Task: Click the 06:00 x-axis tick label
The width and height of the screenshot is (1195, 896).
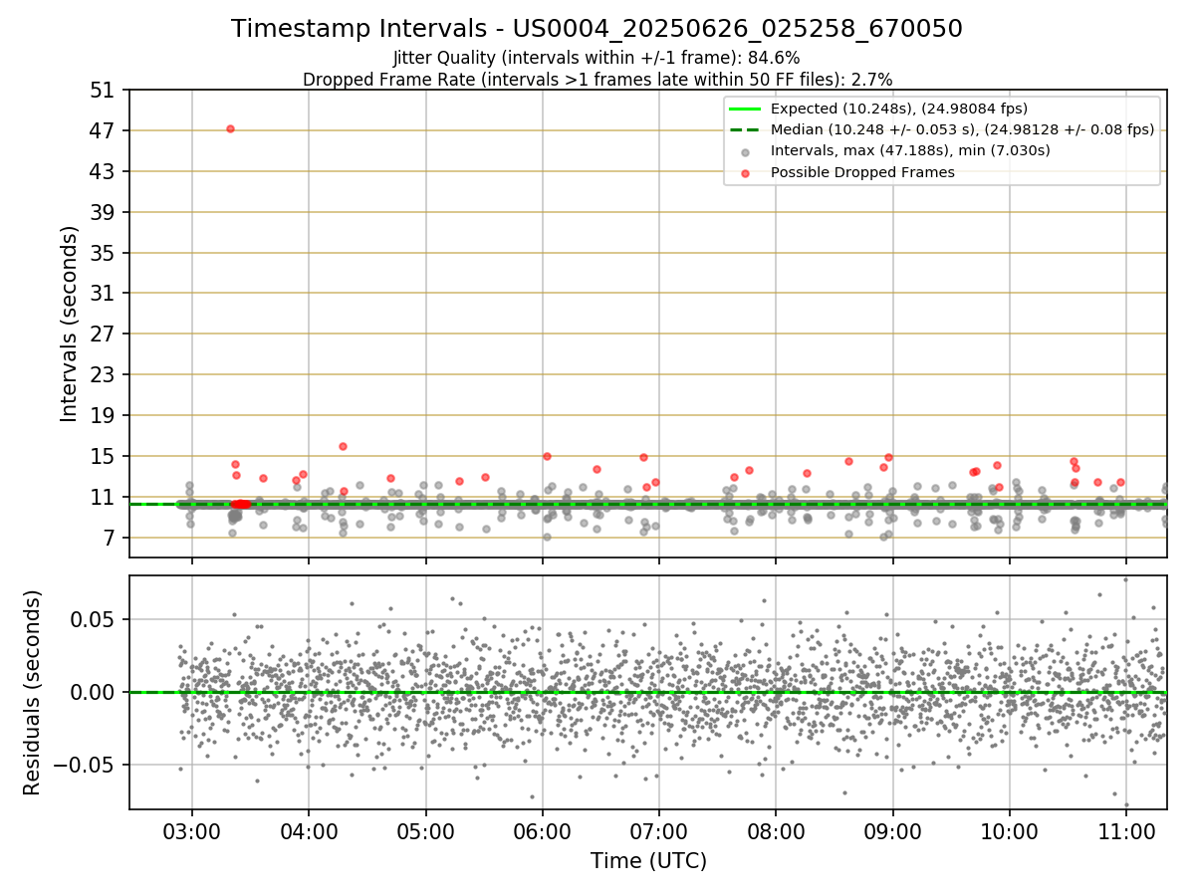Action: point(543,830)
